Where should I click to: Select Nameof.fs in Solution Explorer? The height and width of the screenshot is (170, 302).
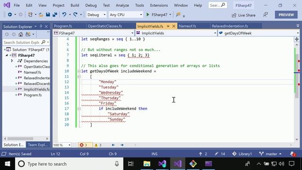coord(33,72)
